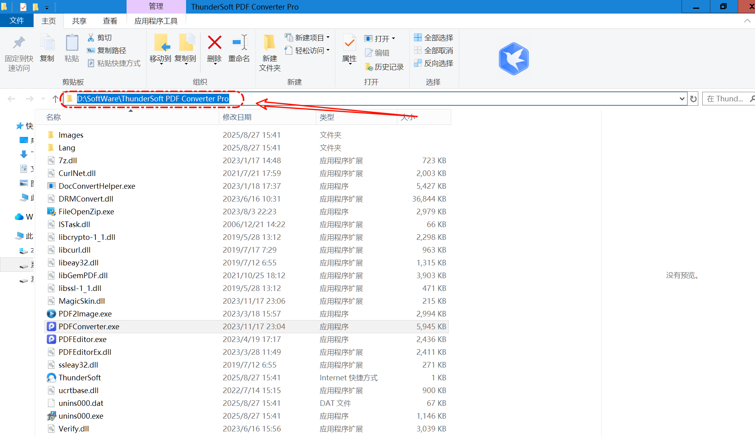
Task: Select the ThunderSoft internet shortcut icon
Action: [x=52, y=378]
